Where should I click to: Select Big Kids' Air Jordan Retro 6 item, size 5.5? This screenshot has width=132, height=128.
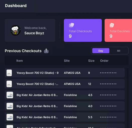click(37, 117)
